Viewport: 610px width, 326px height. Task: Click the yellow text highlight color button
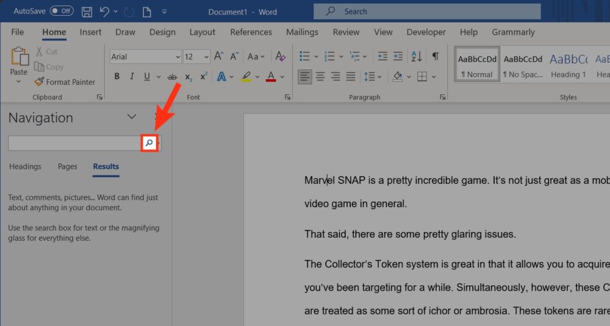[246, 77]
